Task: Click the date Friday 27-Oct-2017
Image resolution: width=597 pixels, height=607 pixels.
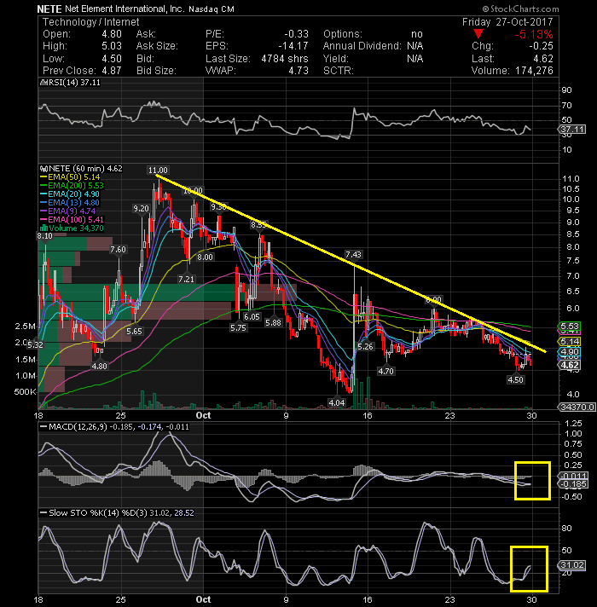Action: (x=507, y=22)
